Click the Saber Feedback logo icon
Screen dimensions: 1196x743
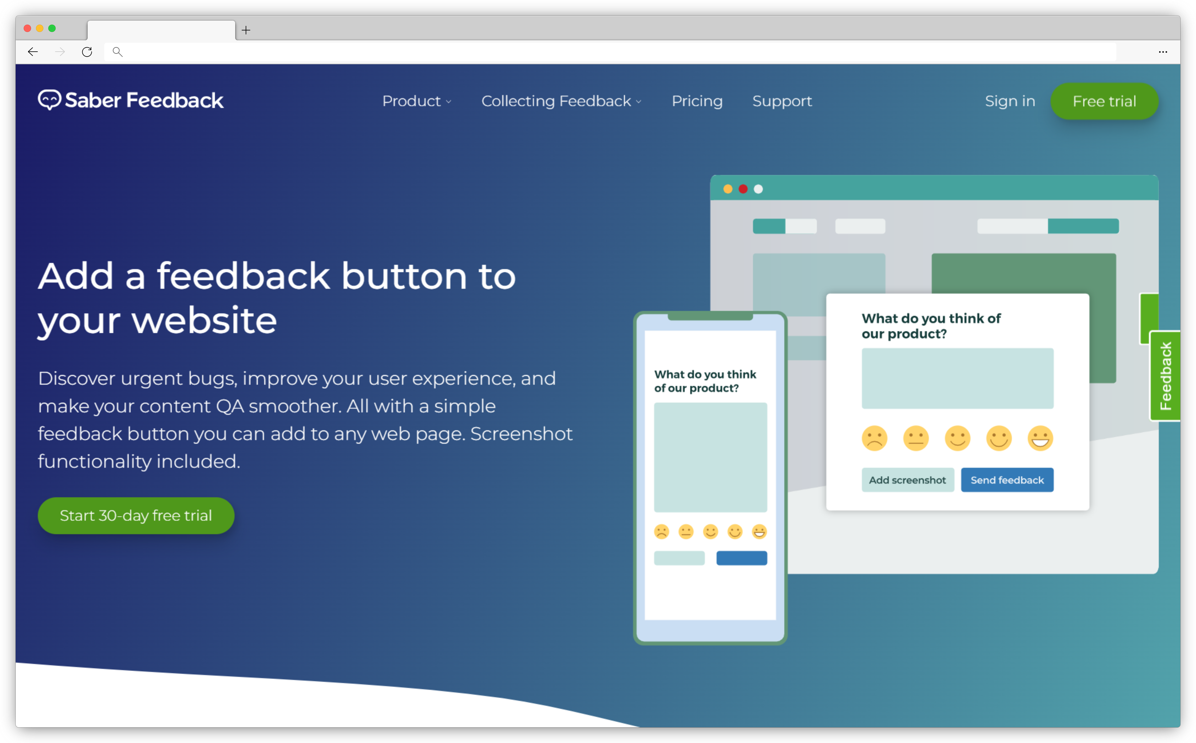[x=50, y=100]
